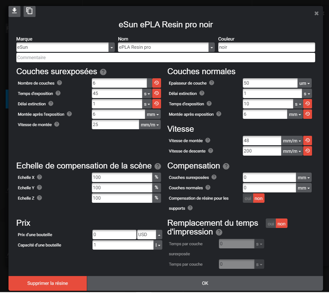Image resolution: width=329 pixels, height=293 pixels.
Task: Open help for Couches surexposées heading
Action: [103, 72]
